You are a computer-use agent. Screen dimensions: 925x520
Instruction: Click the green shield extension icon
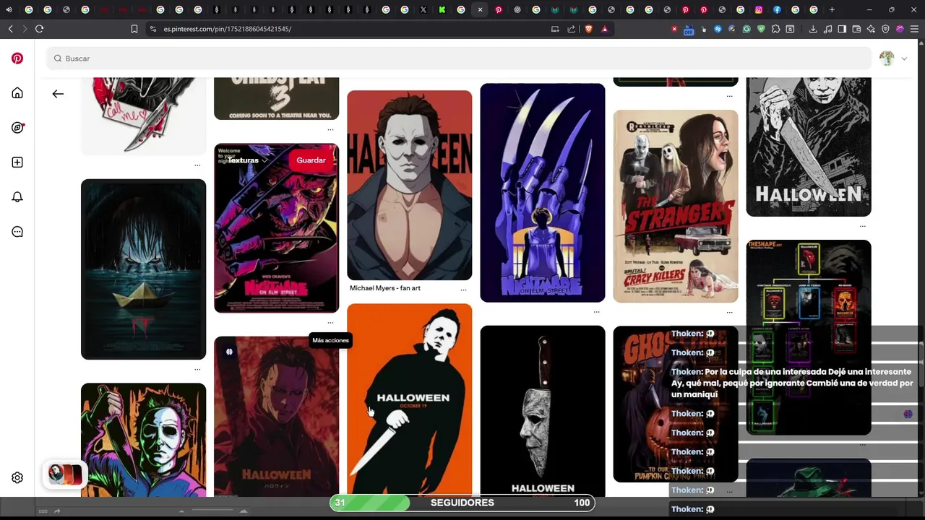[x=761, y=29]
